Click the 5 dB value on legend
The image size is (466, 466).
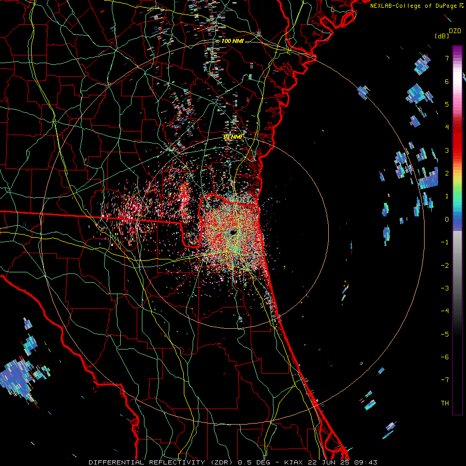coord(447,104)
